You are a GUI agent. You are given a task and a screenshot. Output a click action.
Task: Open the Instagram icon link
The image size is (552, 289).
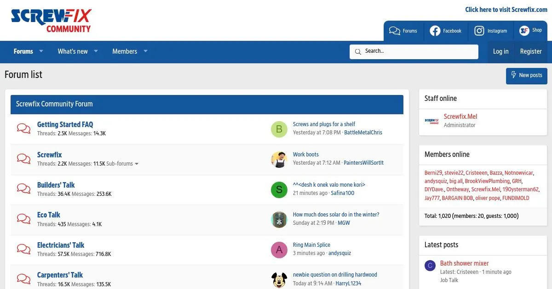point(490,31)
